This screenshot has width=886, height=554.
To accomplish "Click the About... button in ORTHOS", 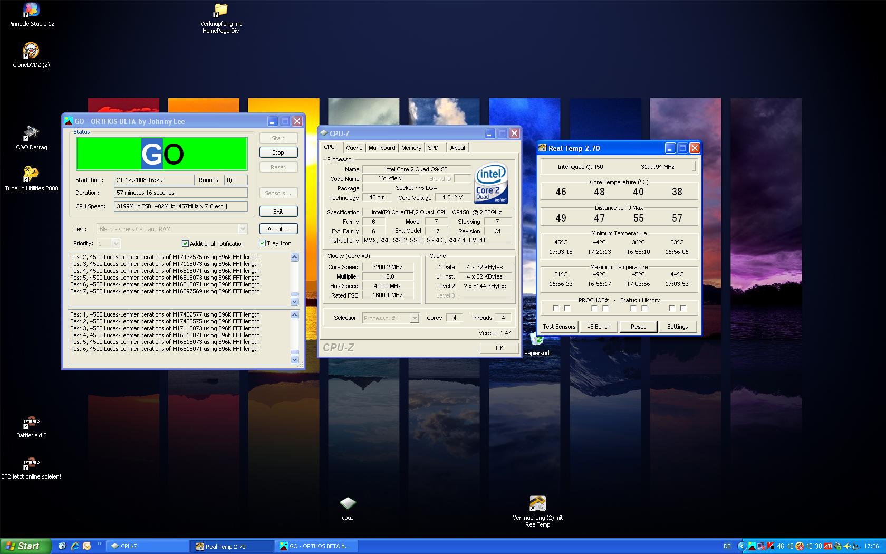I will pos(278,229).
